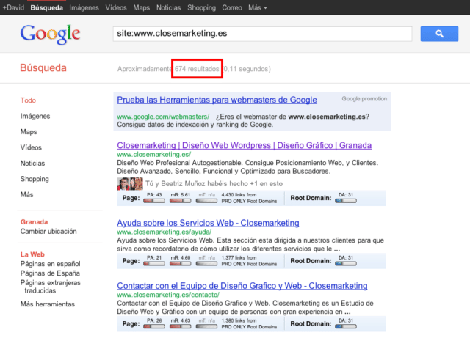This screenshot has height=338, width=470.
Task: Filter by Páginas extranjeras traducidas
Action: [x=51, y=287]
